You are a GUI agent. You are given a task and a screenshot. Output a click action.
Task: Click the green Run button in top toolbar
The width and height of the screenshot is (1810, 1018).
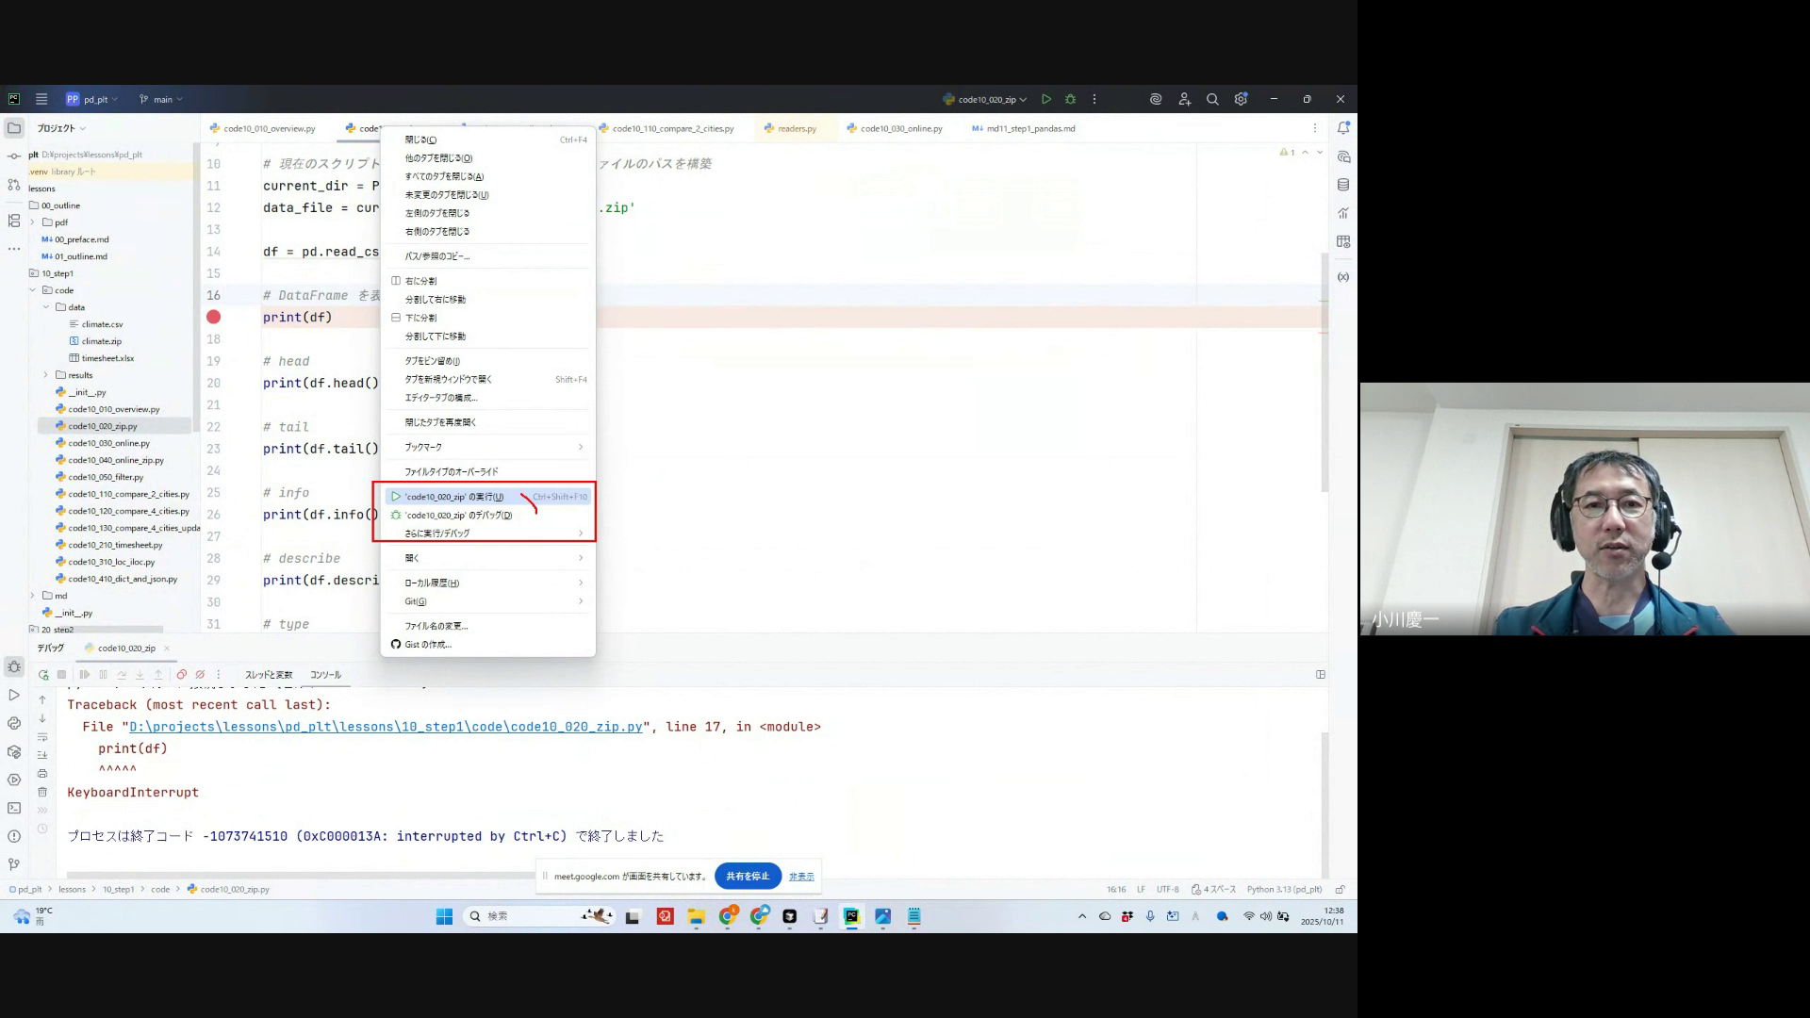point(1046,99)
